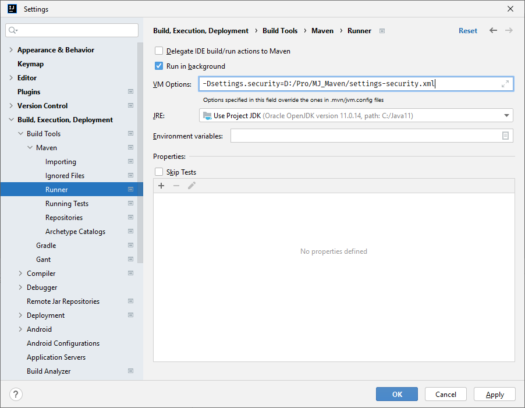Uncheck Run in background
The height and width of the screenshot is (408, 525).
pyautogui.click(x=159, y=66)
